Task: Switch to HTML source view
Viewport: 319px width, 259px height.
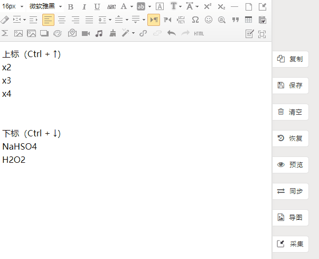Action: [199, 33]
